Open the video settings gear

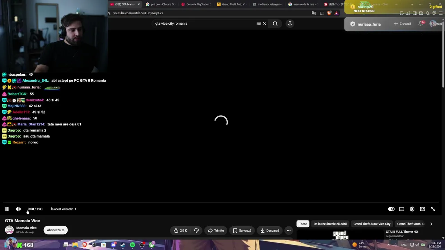coord(412,209)
